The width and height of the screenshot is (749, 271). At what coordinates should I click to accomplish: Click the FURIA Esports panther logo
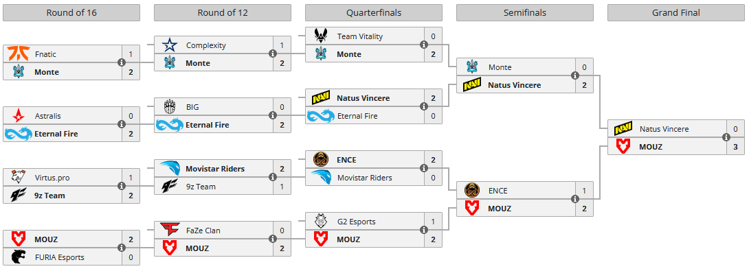(18, 257)
